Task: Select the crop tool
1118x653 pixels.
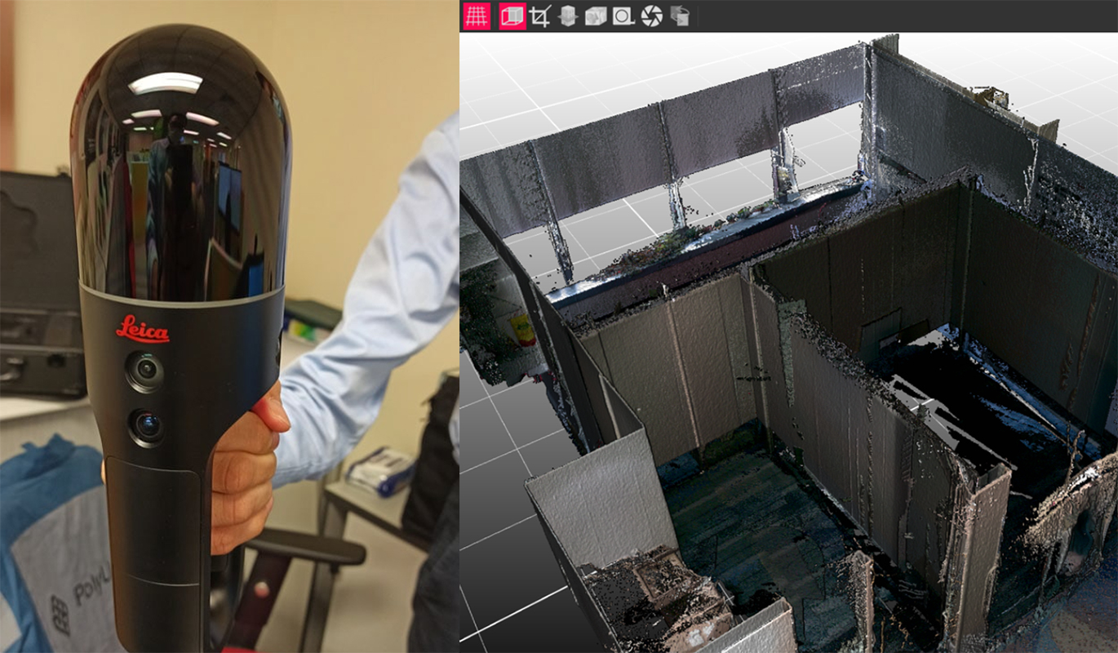Action: pyautogui.click(x=540, y=16)
